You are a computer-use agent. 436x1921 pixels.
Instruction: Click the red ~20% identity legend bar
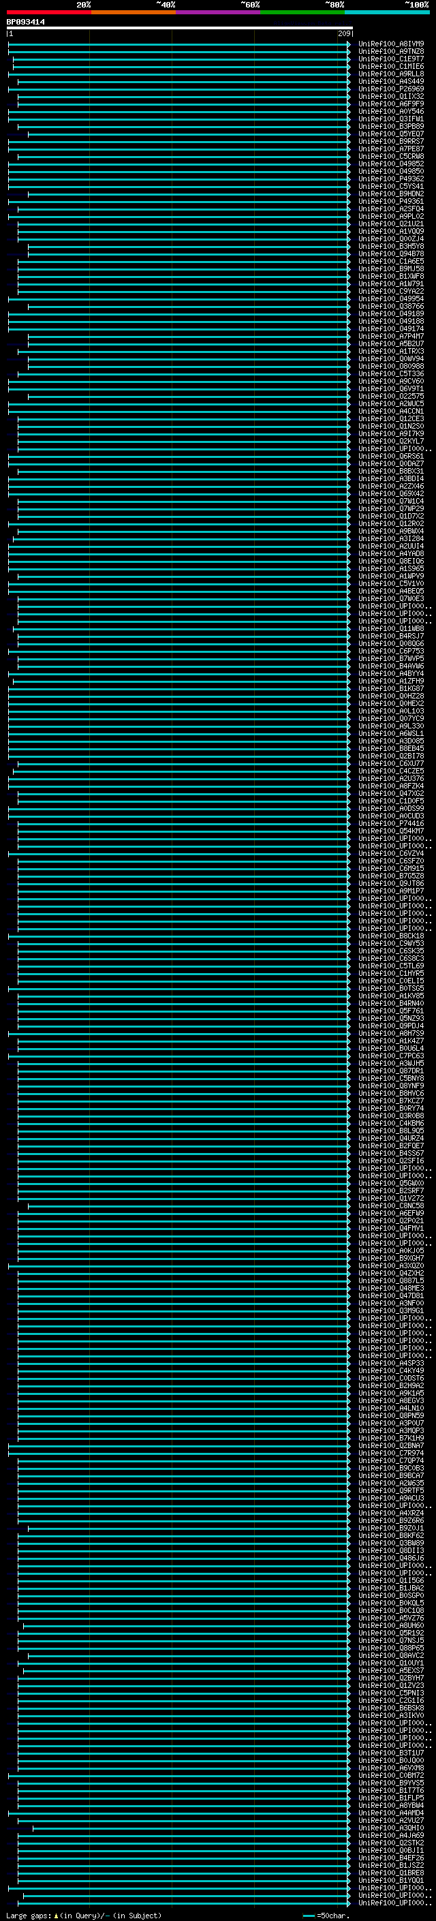(x=49, y=12)
